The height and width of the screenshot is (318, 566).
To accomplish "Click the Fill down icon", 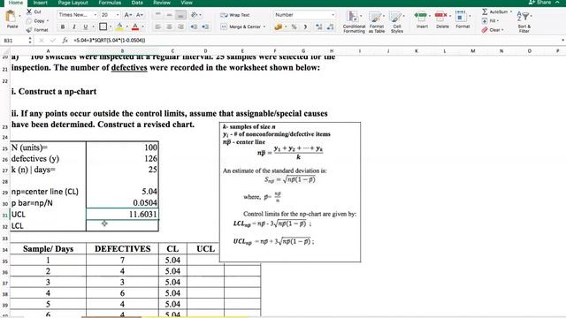I will tap(485, 21).
